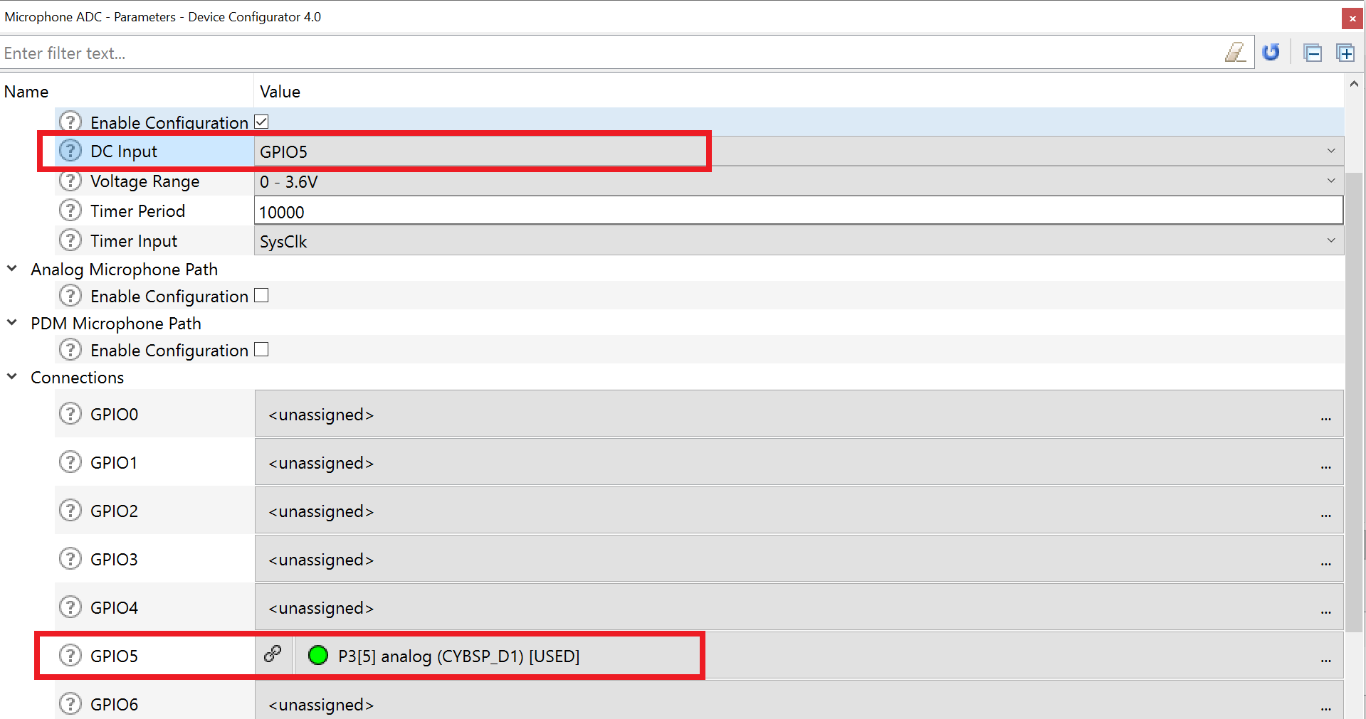Select the Voltage Range label
The height and width of the screenshot is (719, 1366).
(x=145, y=181)
